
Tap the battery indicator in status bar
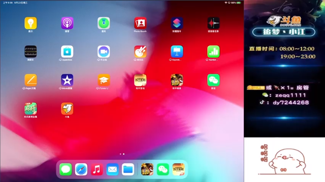[239, 3]
